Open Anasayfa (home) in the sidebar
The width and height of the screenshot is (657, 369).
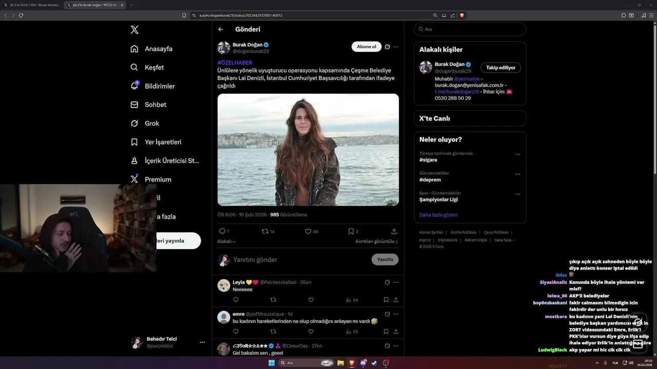tap(151, 49)
